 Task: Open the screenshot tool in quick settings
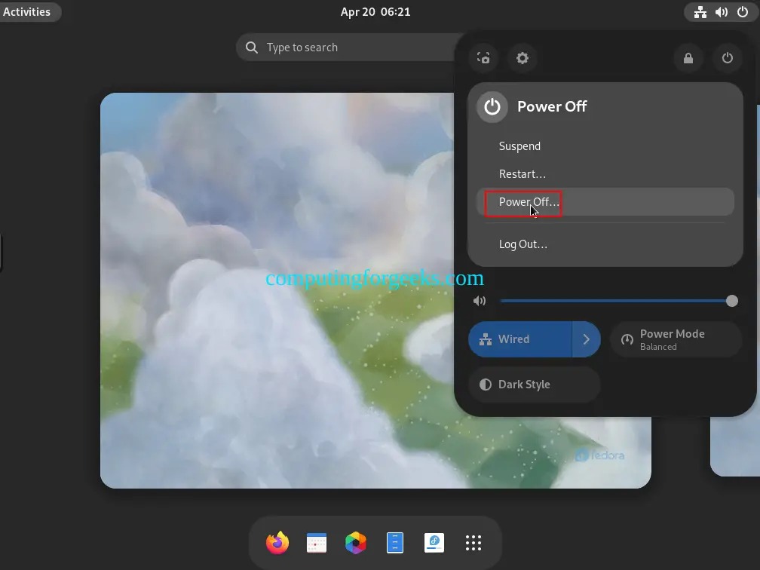(x=483, y=58)
